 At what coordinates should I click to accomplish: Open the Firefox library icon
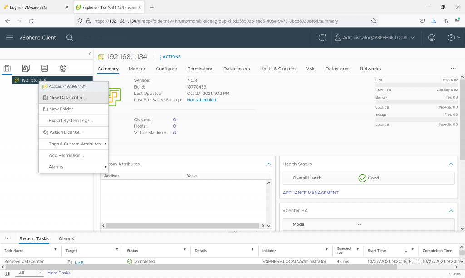[x=445, y=21]
